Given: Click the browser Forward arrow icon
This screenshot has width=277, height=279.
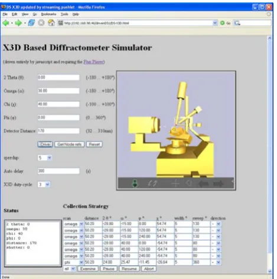Looking at the screenshot, I should [18, 23].
